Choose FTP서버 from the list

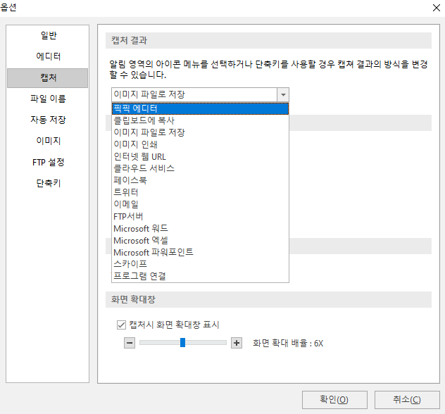[x=201, y=217]
